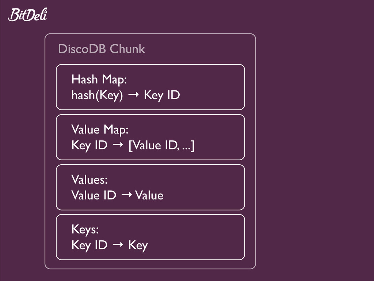Click the BitDeli logo
374x281 pixels.
click(28, 15)
